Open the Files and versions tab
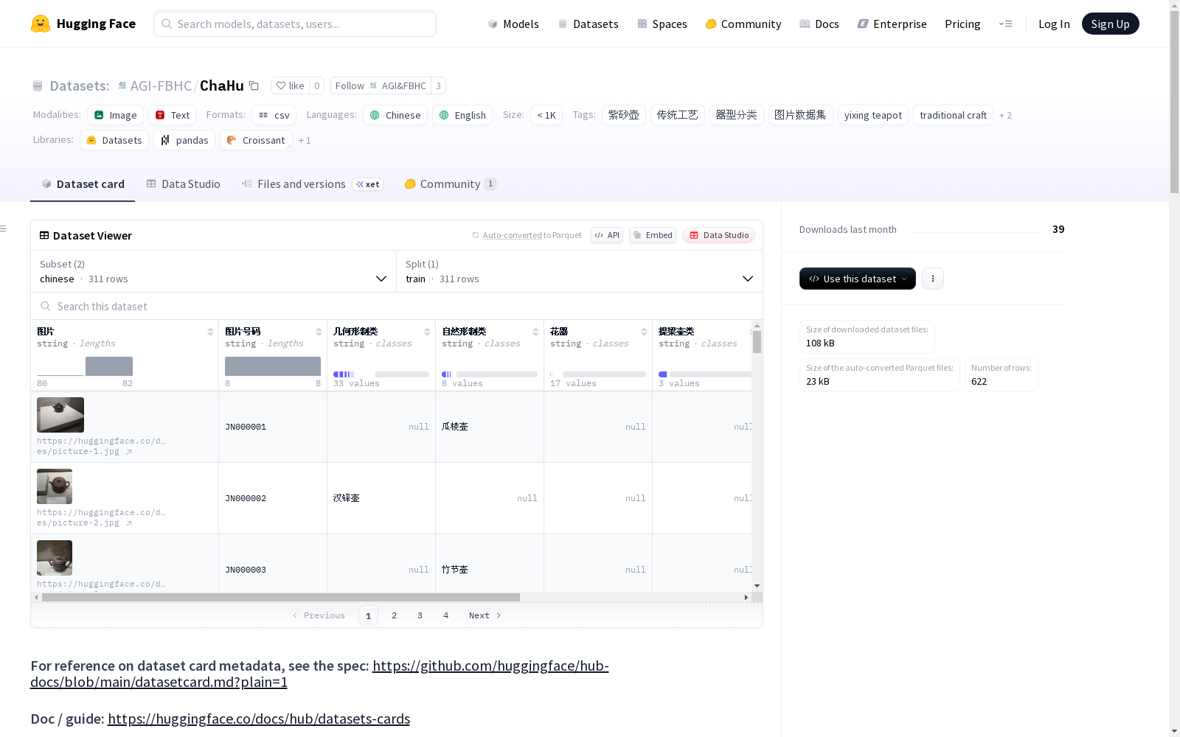This screenshot has width=1180, height=737. 312,184
